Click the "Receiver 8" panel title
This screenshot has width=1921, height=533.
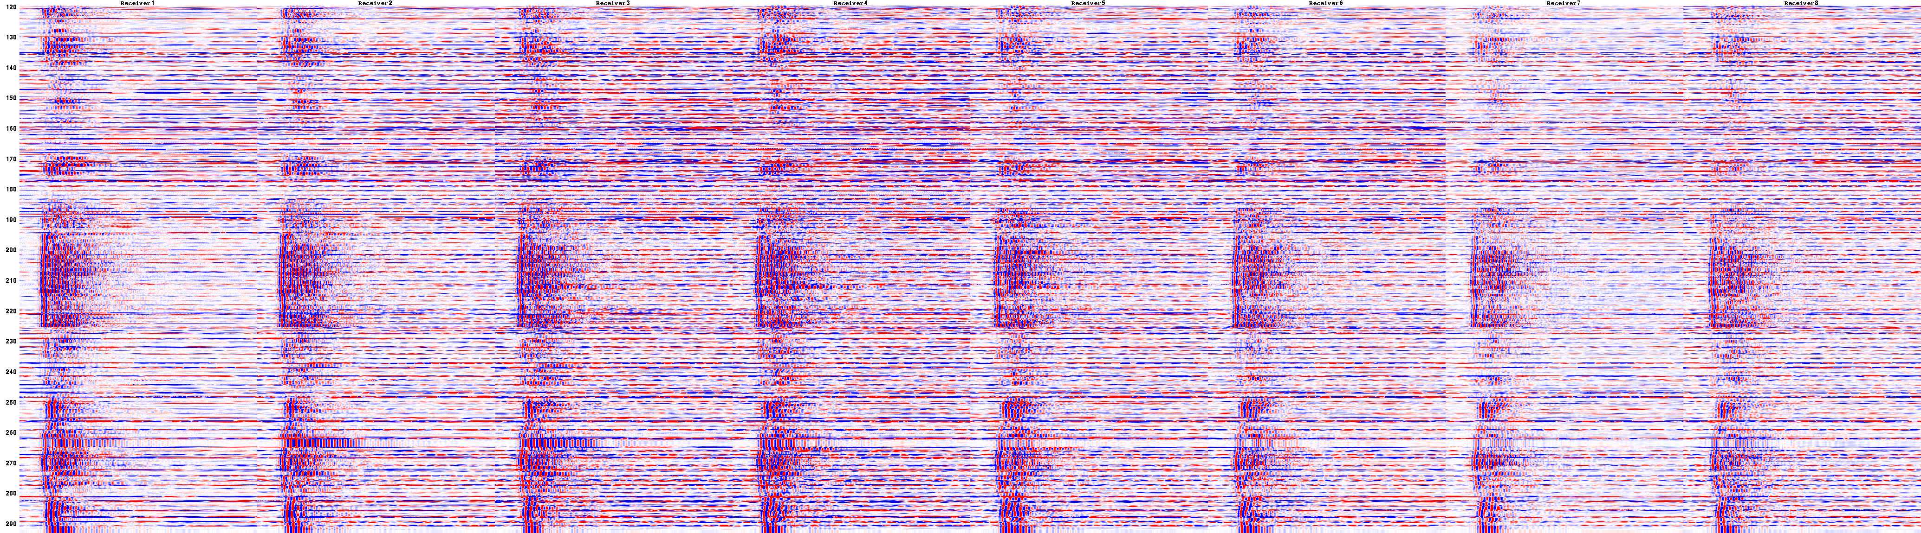[x=1802, y=3]
